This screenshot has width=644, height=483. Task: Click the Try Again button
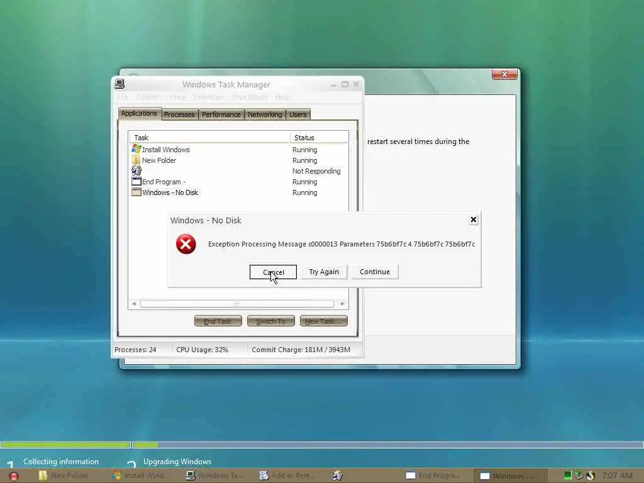tap(324, 272)
